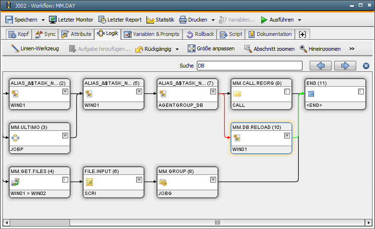Image resolution: width=375 pixels, height=229 pixels.
Task: Select the Logik tab
Action: pos(108,34)
